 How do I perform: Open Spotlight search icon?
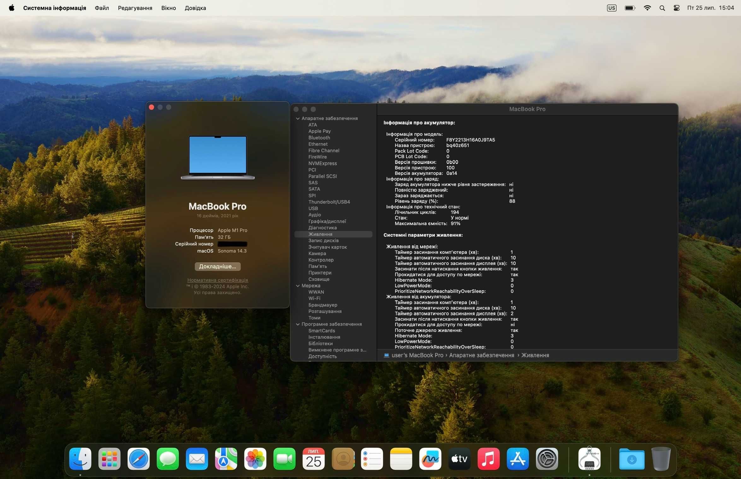click(x=662, y=8)
